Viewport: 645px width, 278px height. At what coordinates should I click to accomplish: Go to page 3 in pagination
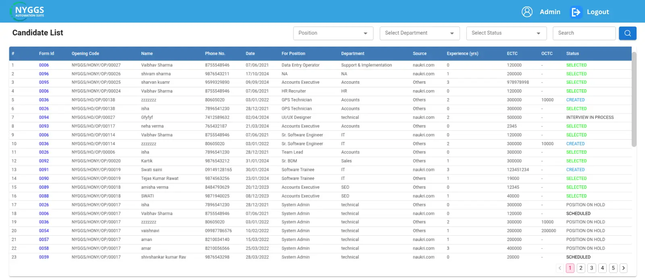(x=591, y=268)
